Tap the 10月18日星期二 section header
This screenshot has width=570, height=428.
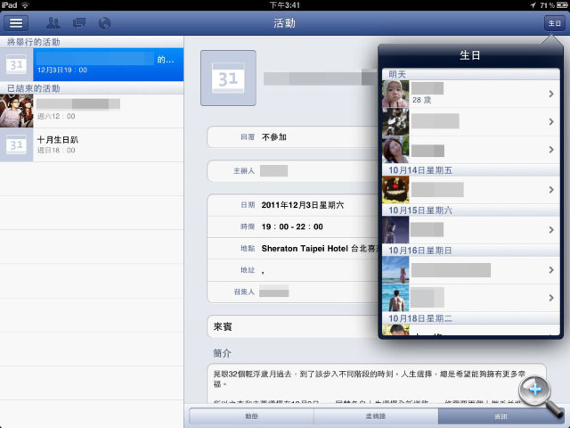(x=471, y=318)
